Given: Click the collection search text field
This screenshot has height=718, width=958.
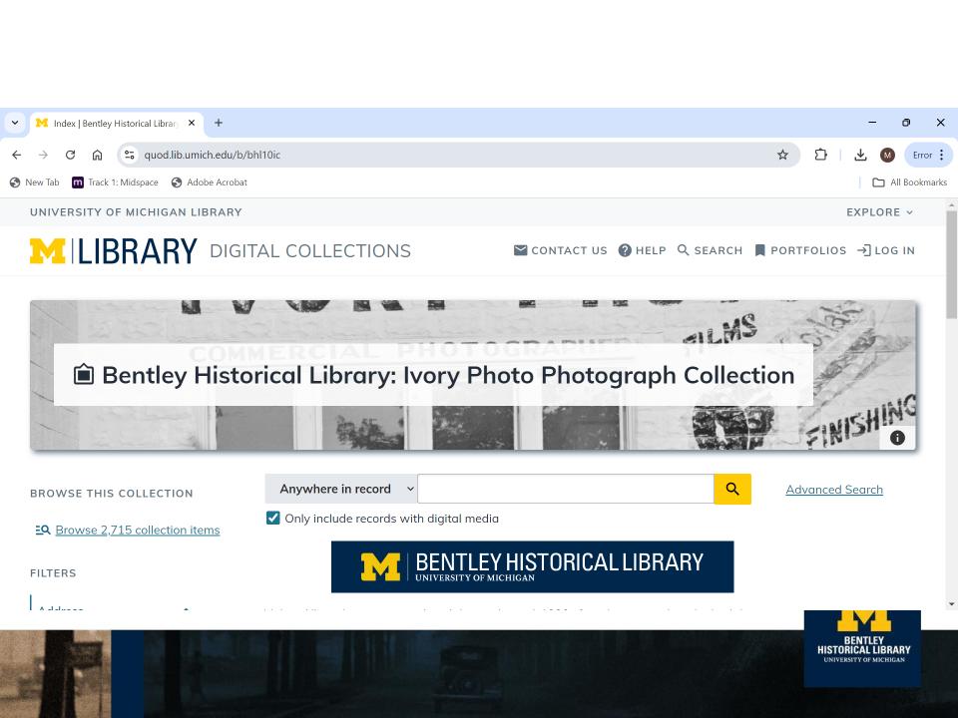Looking at the screenshot, I should point(565,489).
